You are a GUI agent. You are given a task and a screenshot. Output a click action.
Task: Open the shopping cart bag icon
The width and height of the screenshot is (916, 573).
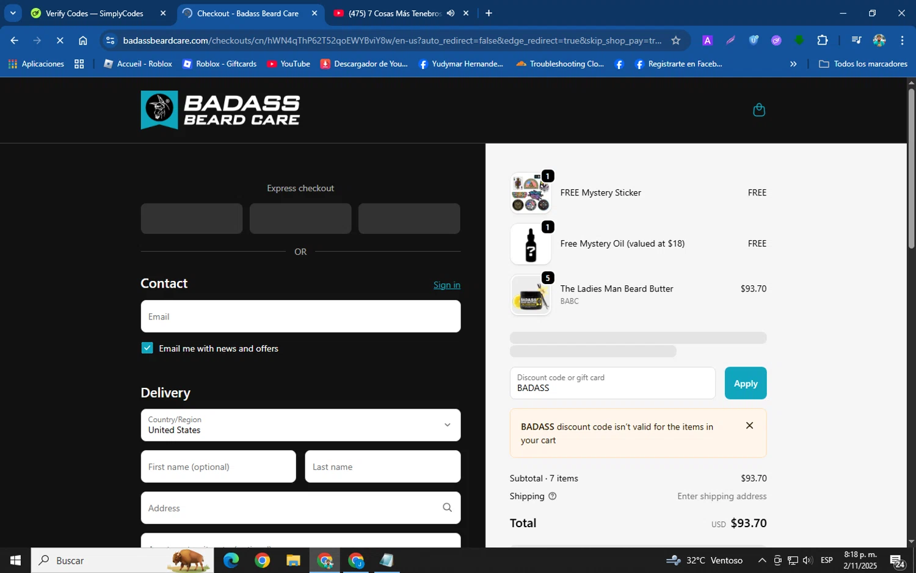point(759,110)
